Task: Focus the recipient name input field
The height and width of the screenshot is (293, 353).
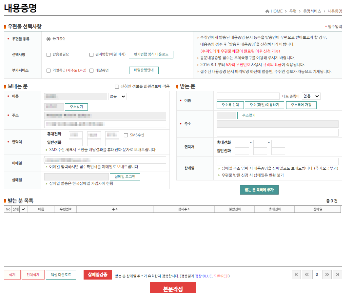Action: tap(248, 96)
